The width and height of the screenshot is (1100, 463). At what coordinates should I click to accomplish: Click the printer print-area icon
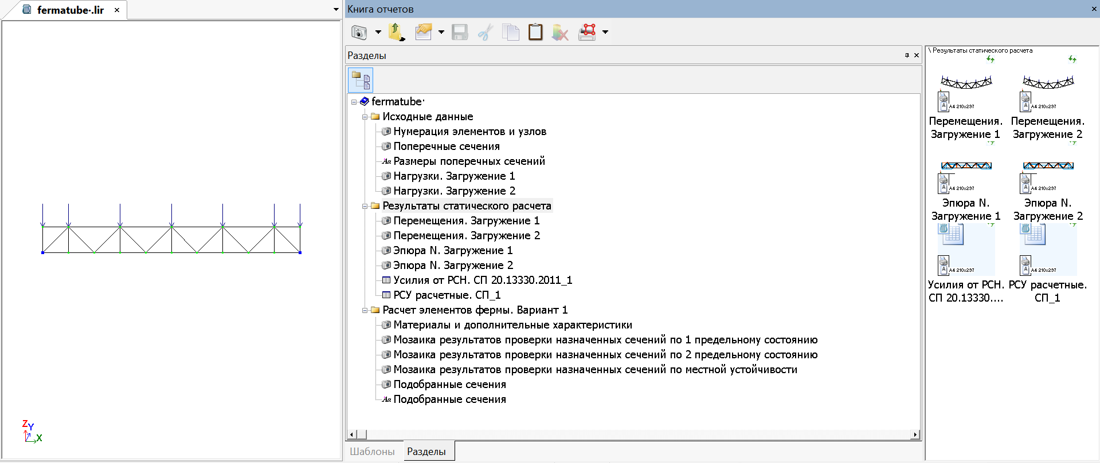(x=587, y=32)
